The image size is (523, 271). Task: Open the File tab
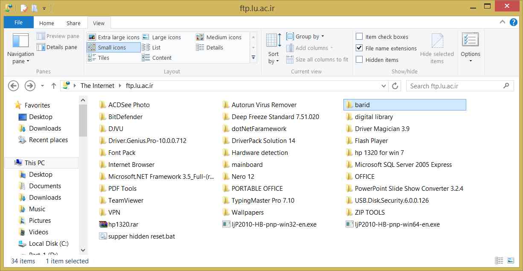point(18,23)
